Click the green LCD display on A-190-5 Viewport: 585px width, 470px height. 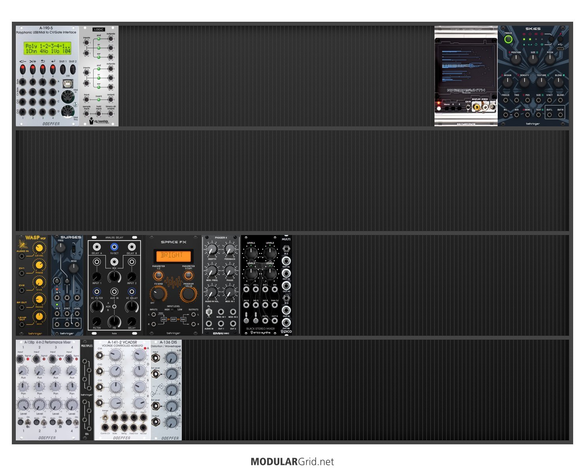pos(48,49)
